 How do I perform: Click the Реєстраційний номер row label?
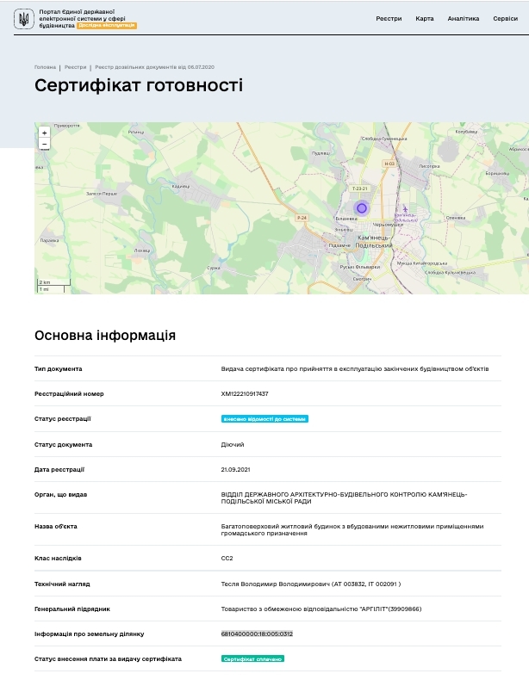[69, 393]
